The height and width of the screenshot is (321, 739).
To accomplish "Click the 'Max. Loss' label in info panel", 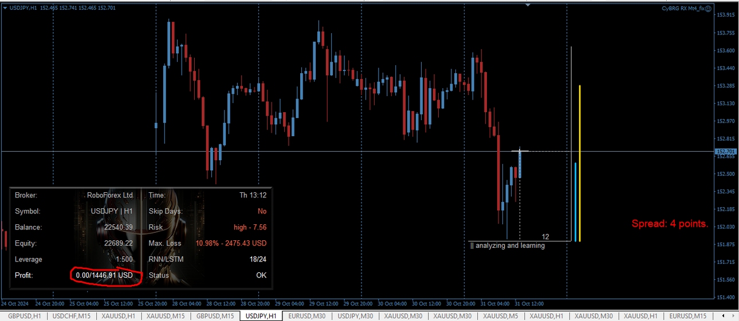I will (164, 243).
